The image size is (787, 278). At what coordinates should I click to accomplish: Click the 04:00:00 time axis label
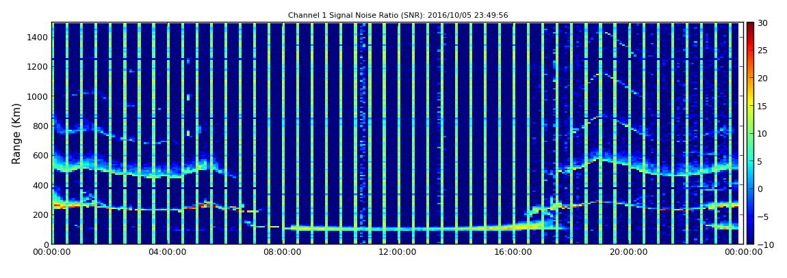tap(166, 253)
